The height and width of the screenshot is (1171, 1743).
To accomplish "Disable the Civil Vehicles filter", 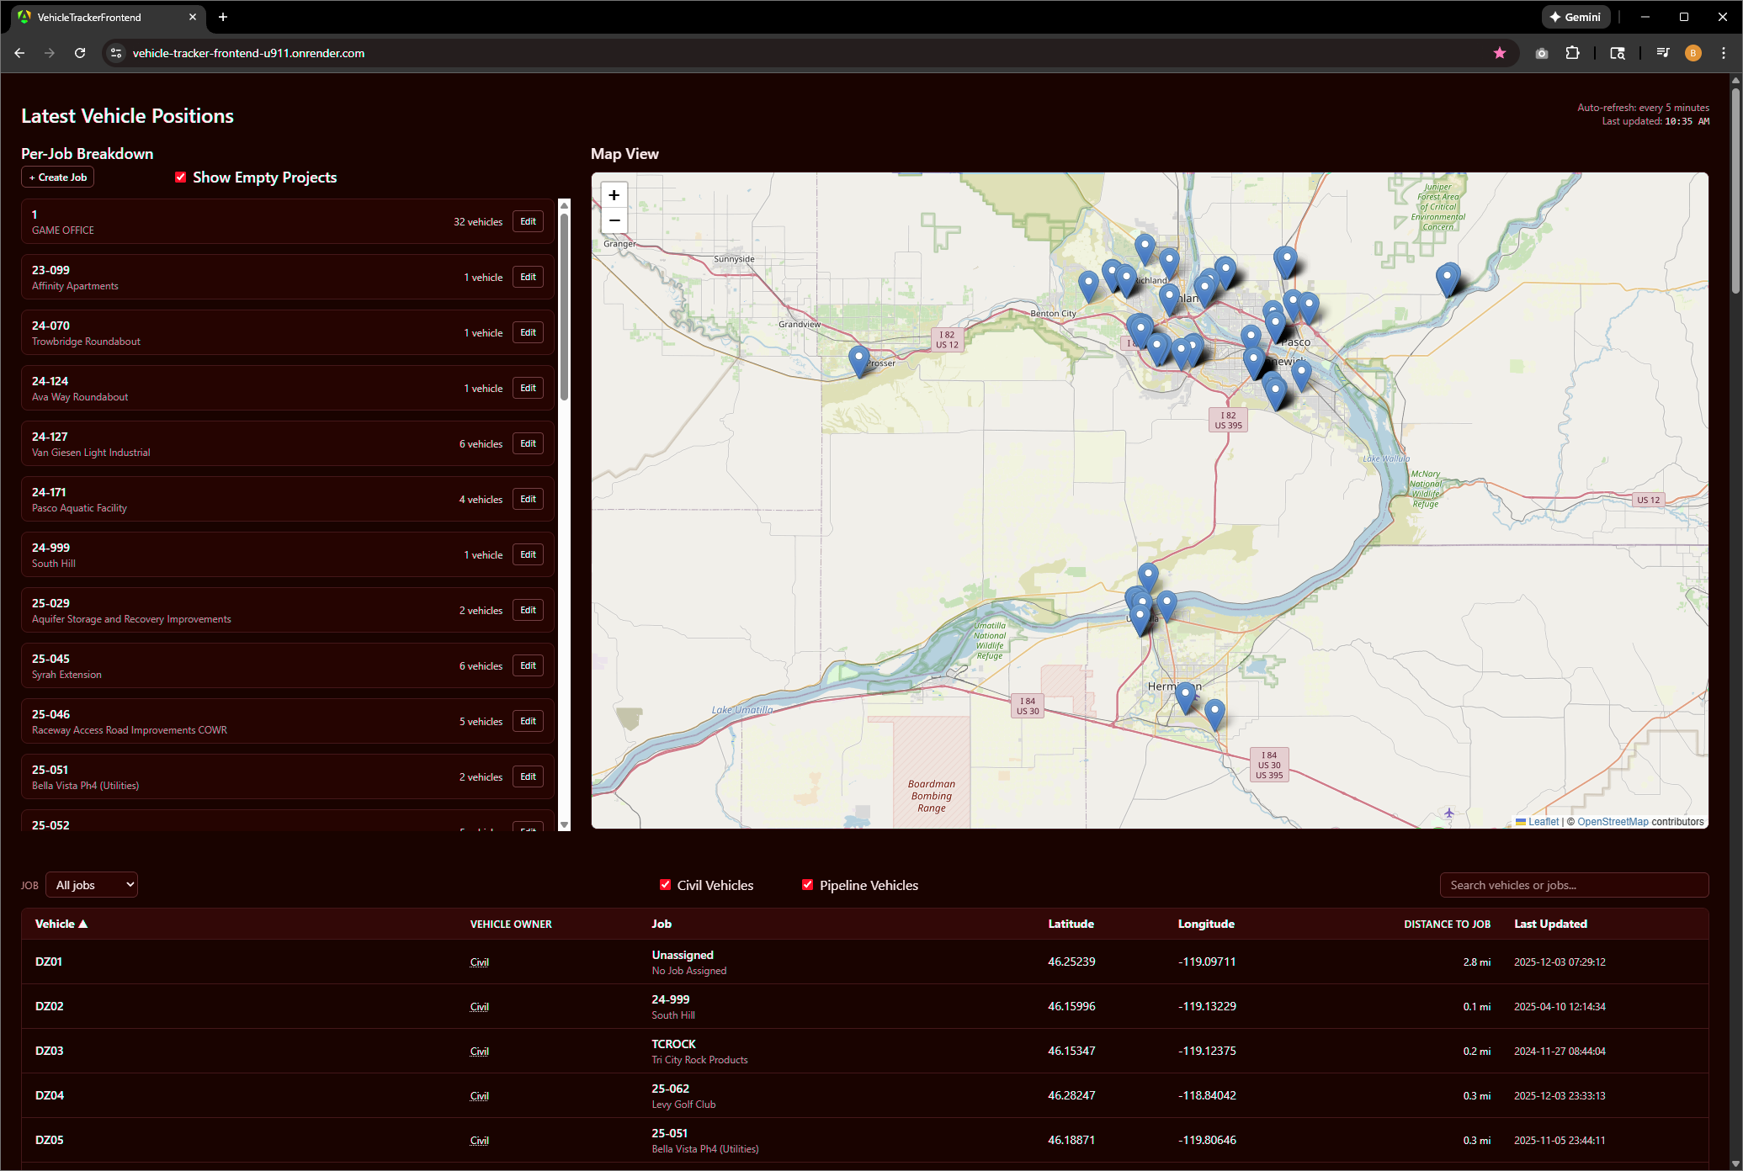I will [x=665, y=884].
